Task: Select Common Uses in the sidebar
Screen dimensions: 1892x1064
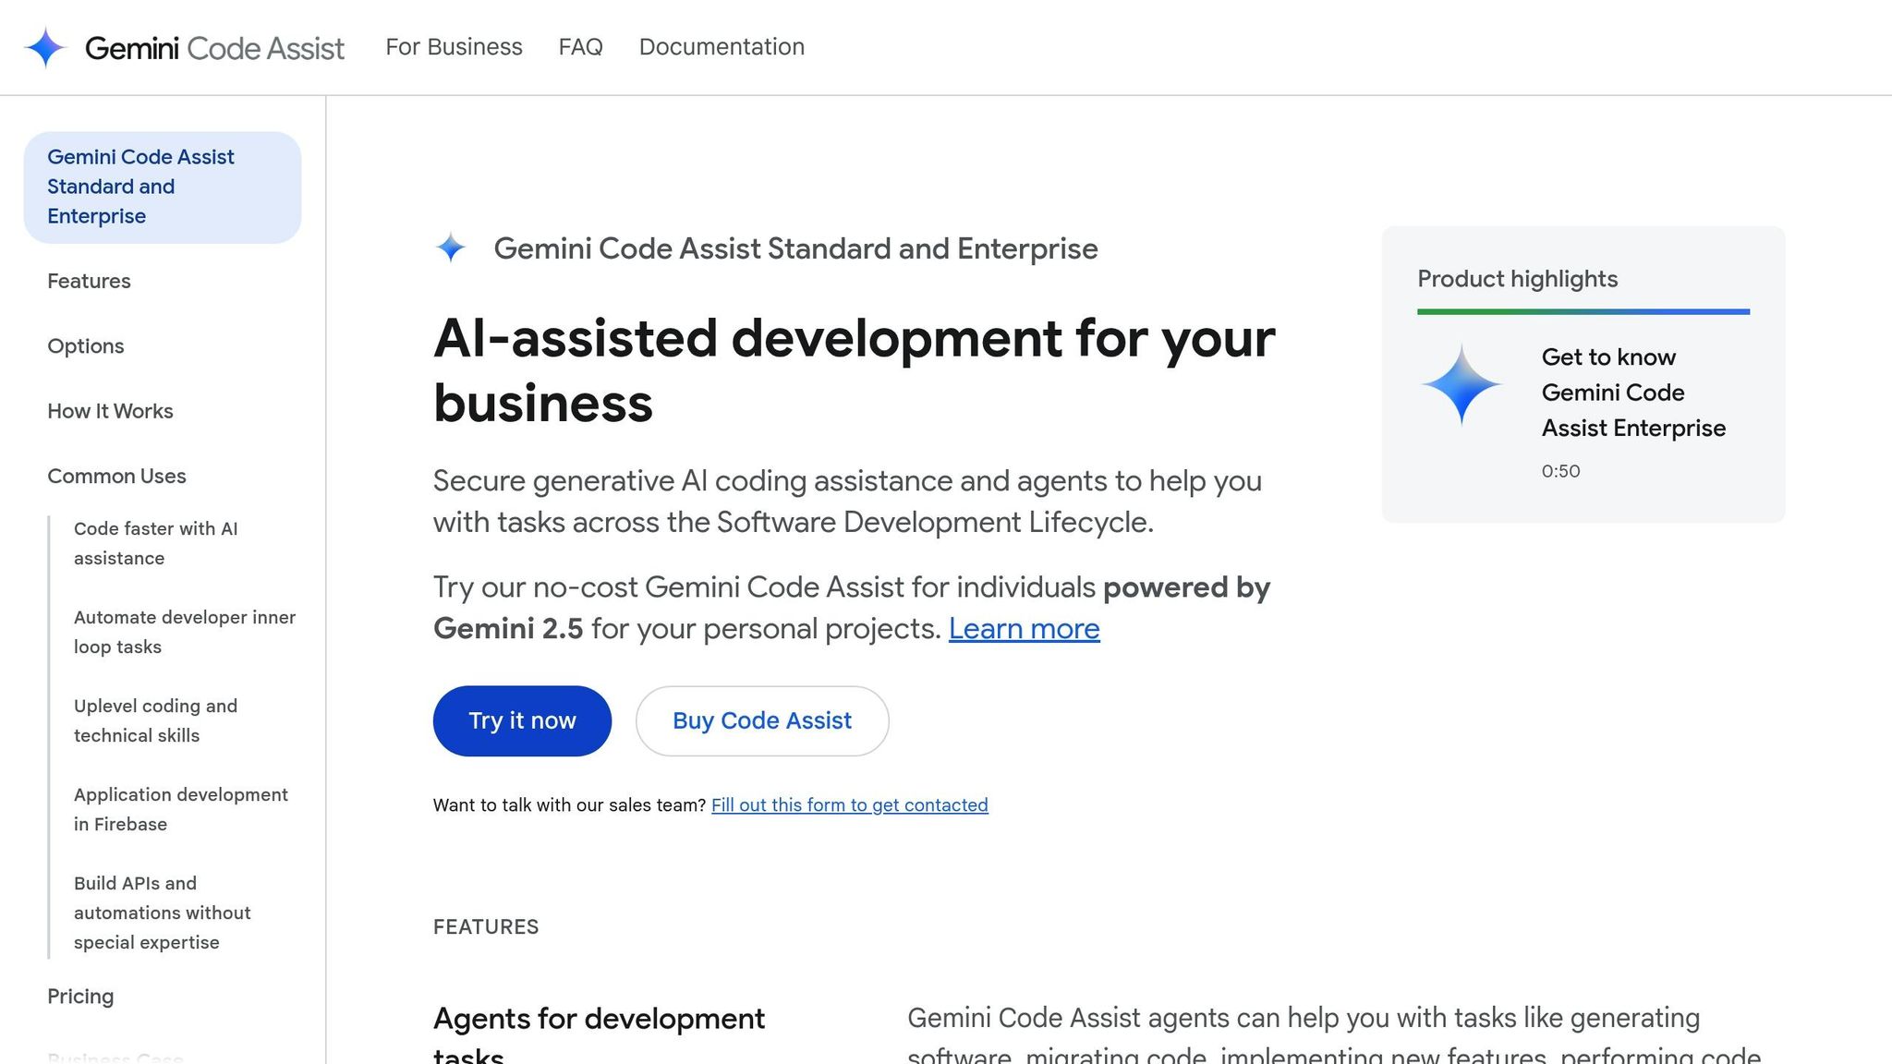Action: click(116, 476)
